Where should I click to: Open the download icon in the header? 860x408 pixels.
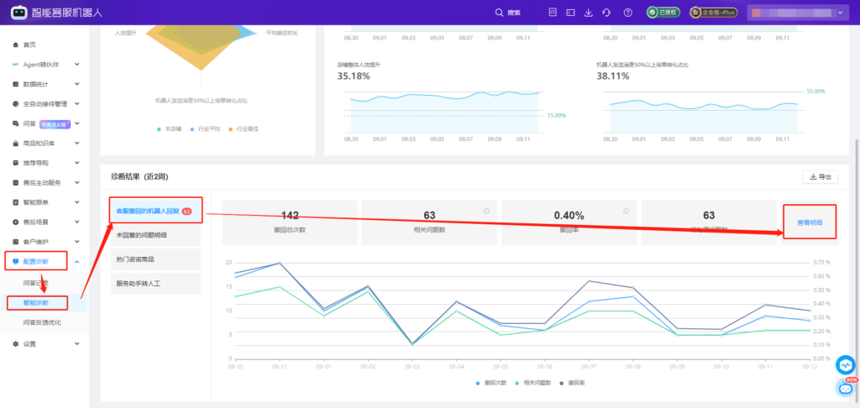tap(588, 13)
